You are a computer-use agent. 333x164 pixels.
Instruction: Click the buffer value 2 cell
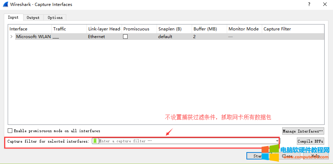click(x=194, y=37)
